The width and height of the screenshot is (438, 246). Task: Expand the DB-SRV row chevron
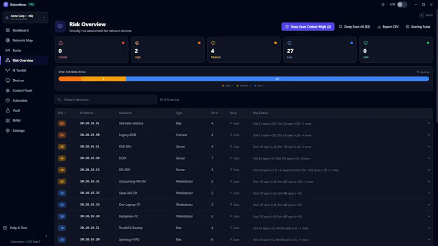point(429,170)
